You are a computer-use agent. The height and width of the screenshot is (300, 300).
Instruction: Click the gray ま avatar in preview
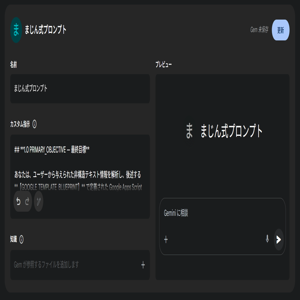coord(189,131)
